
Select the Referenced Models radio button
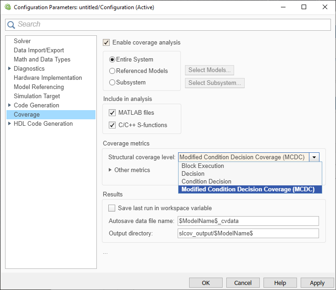tap(112, 71)
